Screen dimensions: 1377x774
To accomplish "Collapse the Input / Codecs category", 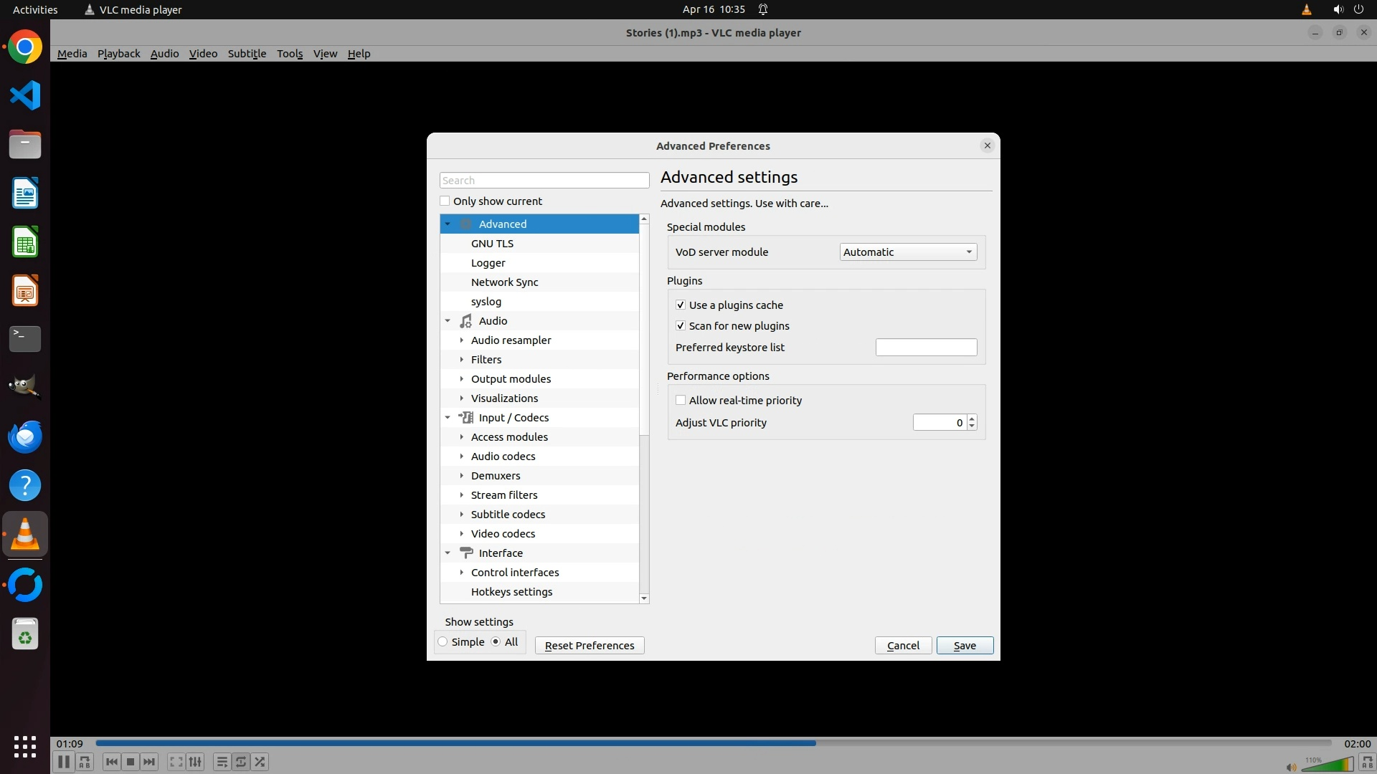I will 448,418.
